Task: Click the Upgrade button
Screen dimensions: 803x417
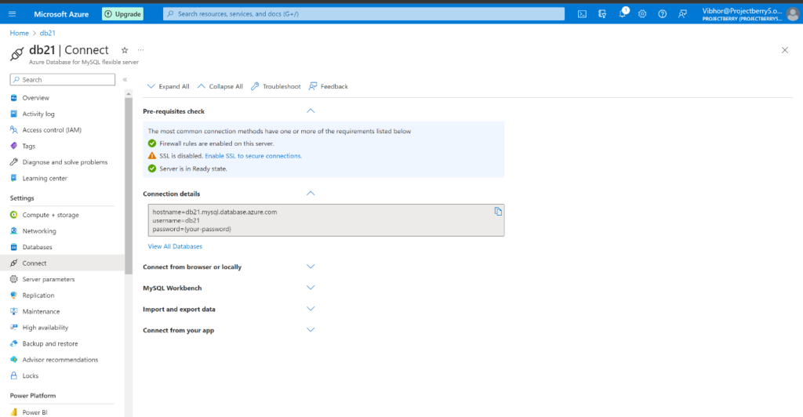Action: [123, 14]
